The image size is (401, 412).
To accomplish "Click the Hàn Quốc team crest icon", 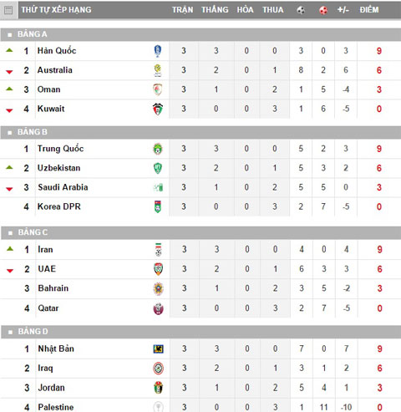I will pos(158,51).
